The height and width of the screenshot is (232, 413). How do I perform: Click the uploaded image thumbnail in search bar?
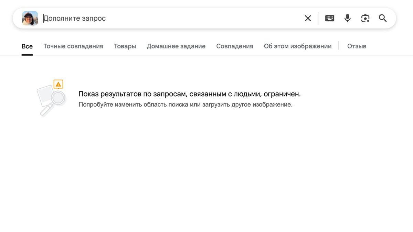tap(30, 18)
